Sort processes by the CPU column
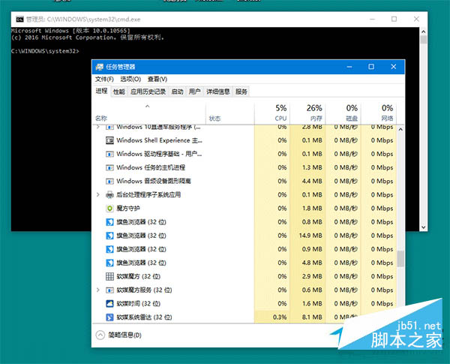 [x=272, y=113]
